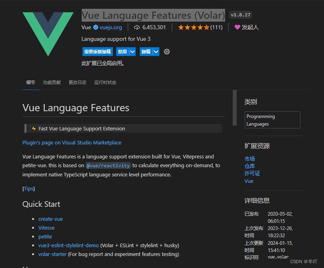
Task: Click the verified publisher badge beside vuejs.org
Action: click(x=95, y=28)
